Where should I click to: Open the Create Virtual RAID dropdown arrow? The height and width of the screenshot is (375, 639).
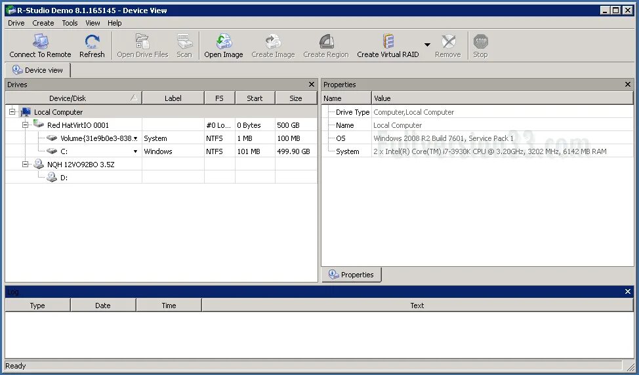coord(427,45)
